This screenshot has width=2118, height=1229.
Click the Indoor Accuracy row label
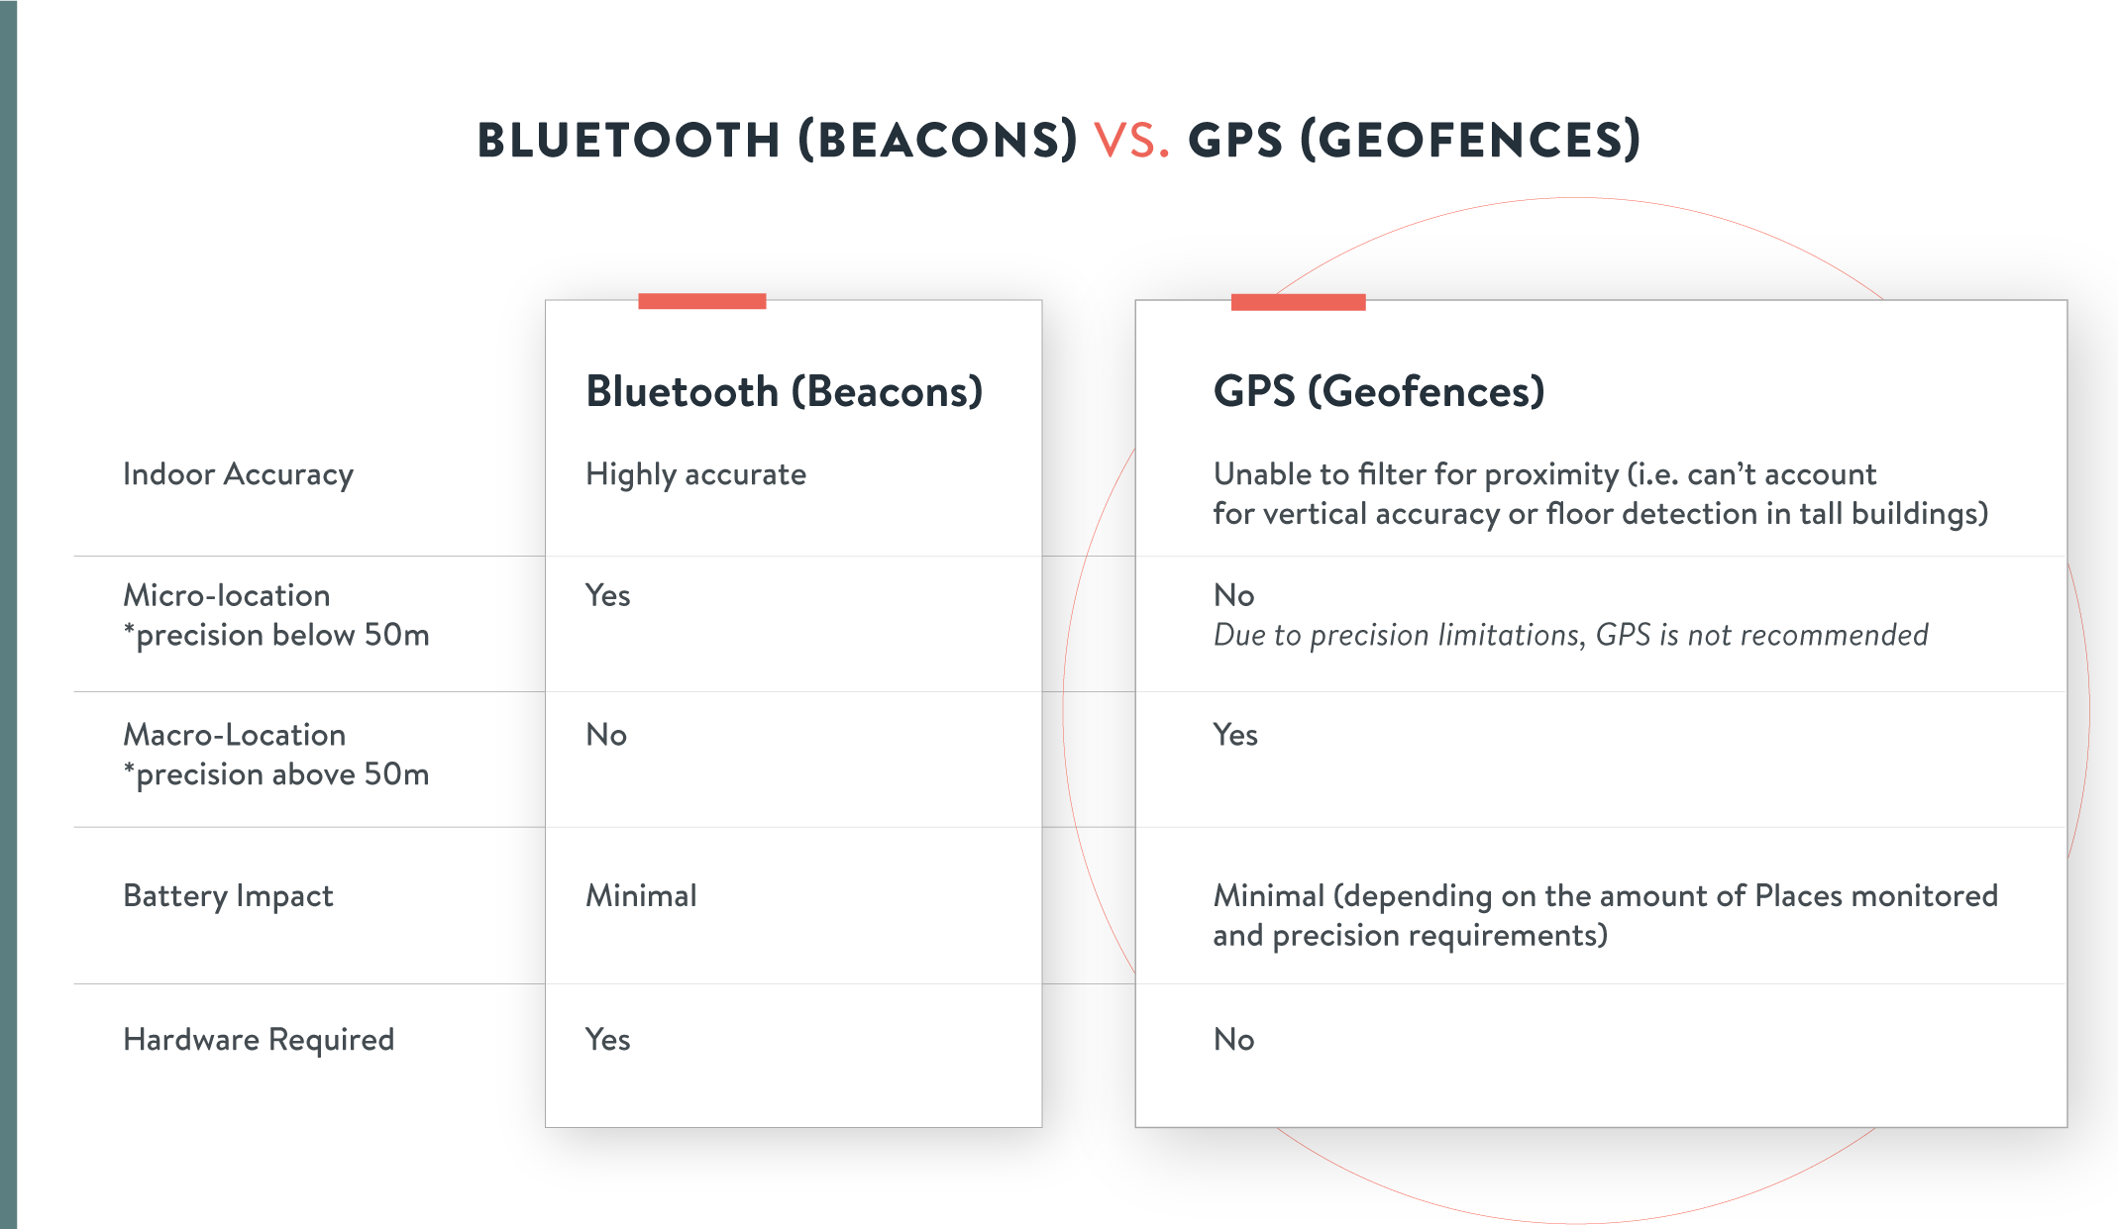(x=238, y=474)
